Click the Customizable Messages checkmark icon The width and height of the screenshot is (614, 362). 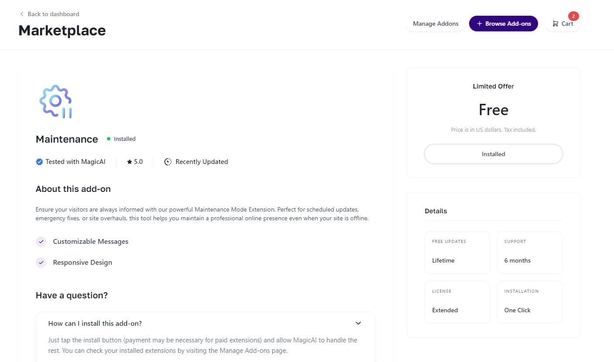[x=41, y=242]
